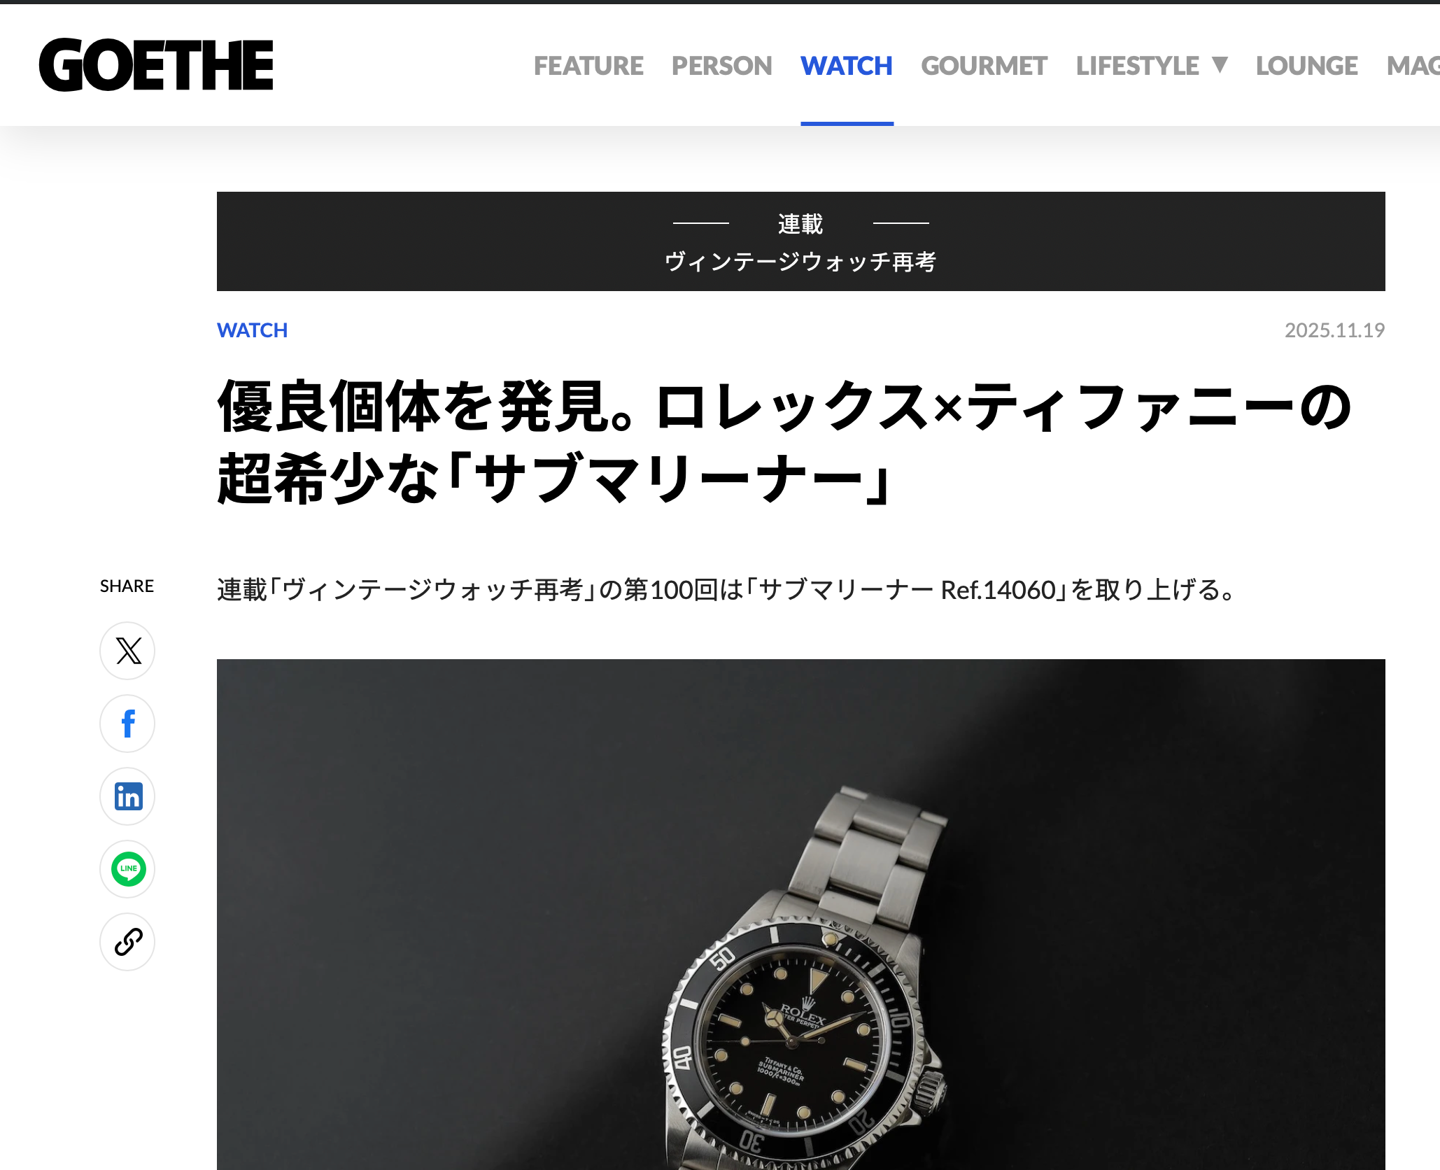
Task: Click the blue WATCH category link
Action: coord(252,330)
